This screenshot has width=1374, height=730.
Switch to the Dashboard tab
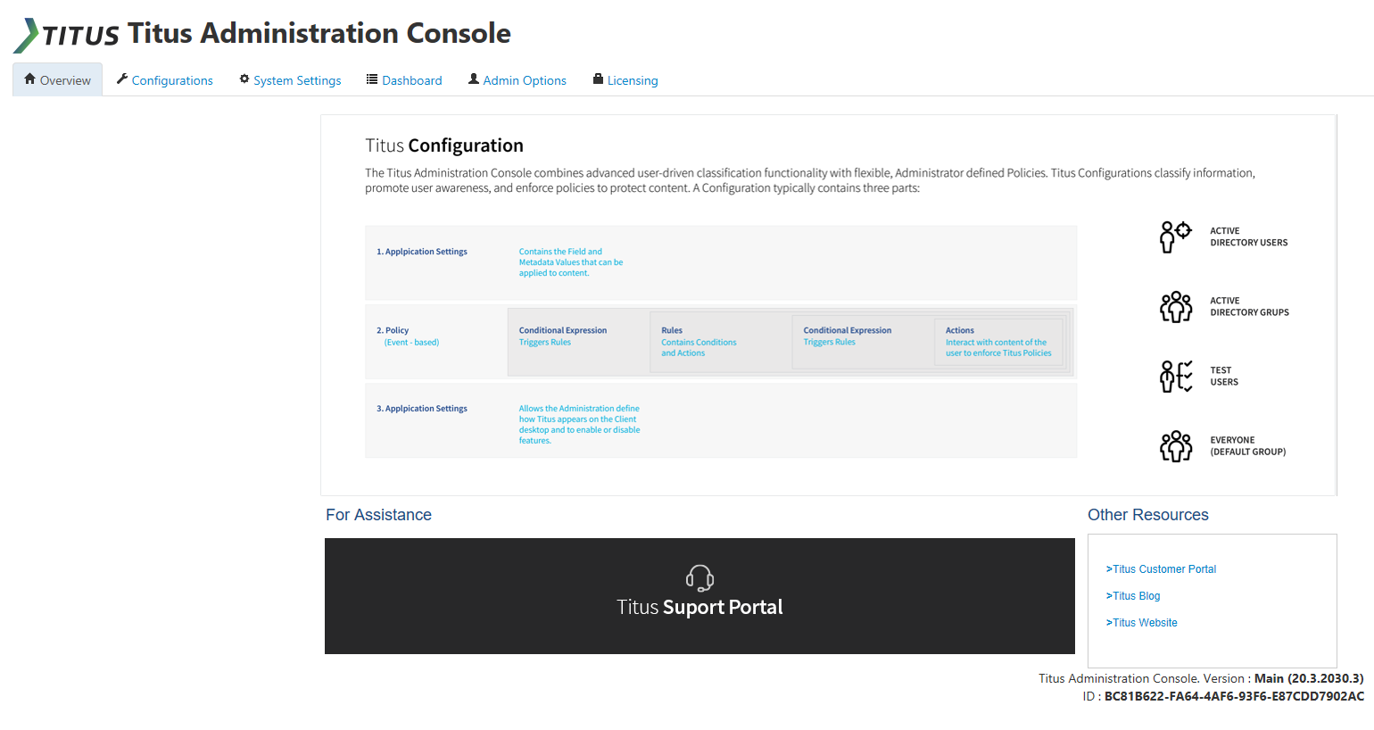pos(411,79)
